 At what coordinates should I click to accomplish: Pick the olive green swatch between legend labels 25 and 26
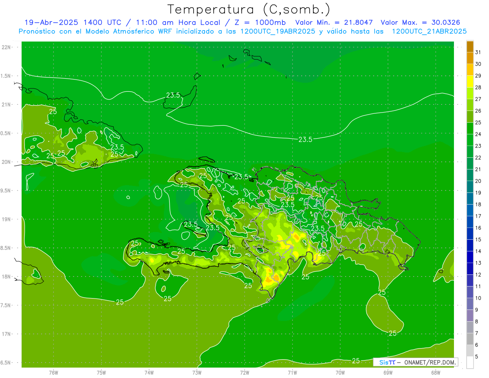(470, 117)
